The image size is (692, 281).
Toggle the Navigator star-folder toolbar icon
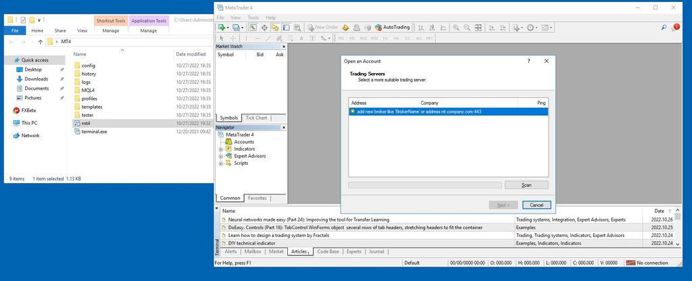(275, 27)
